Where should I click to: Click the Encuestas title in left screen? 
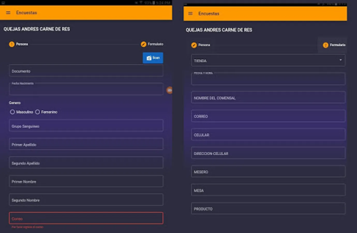point(26,13)
